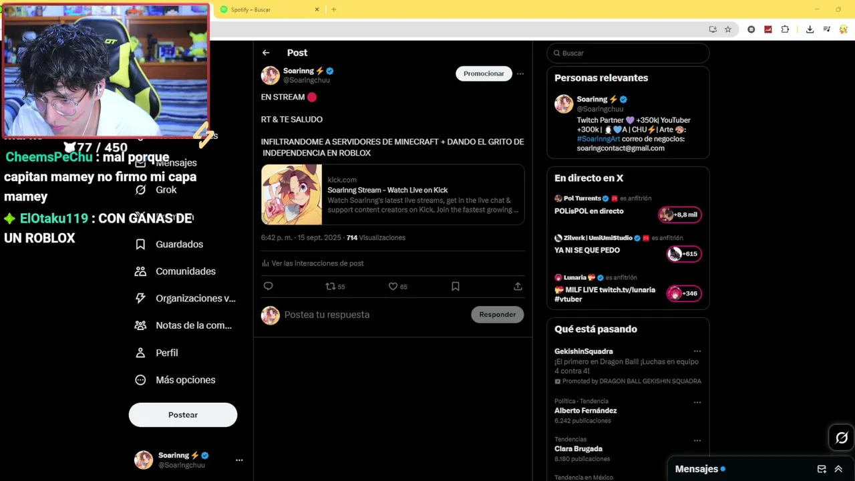Open the round dark extension icon
The width and height of the screenshot is (855, 481).
751,29
